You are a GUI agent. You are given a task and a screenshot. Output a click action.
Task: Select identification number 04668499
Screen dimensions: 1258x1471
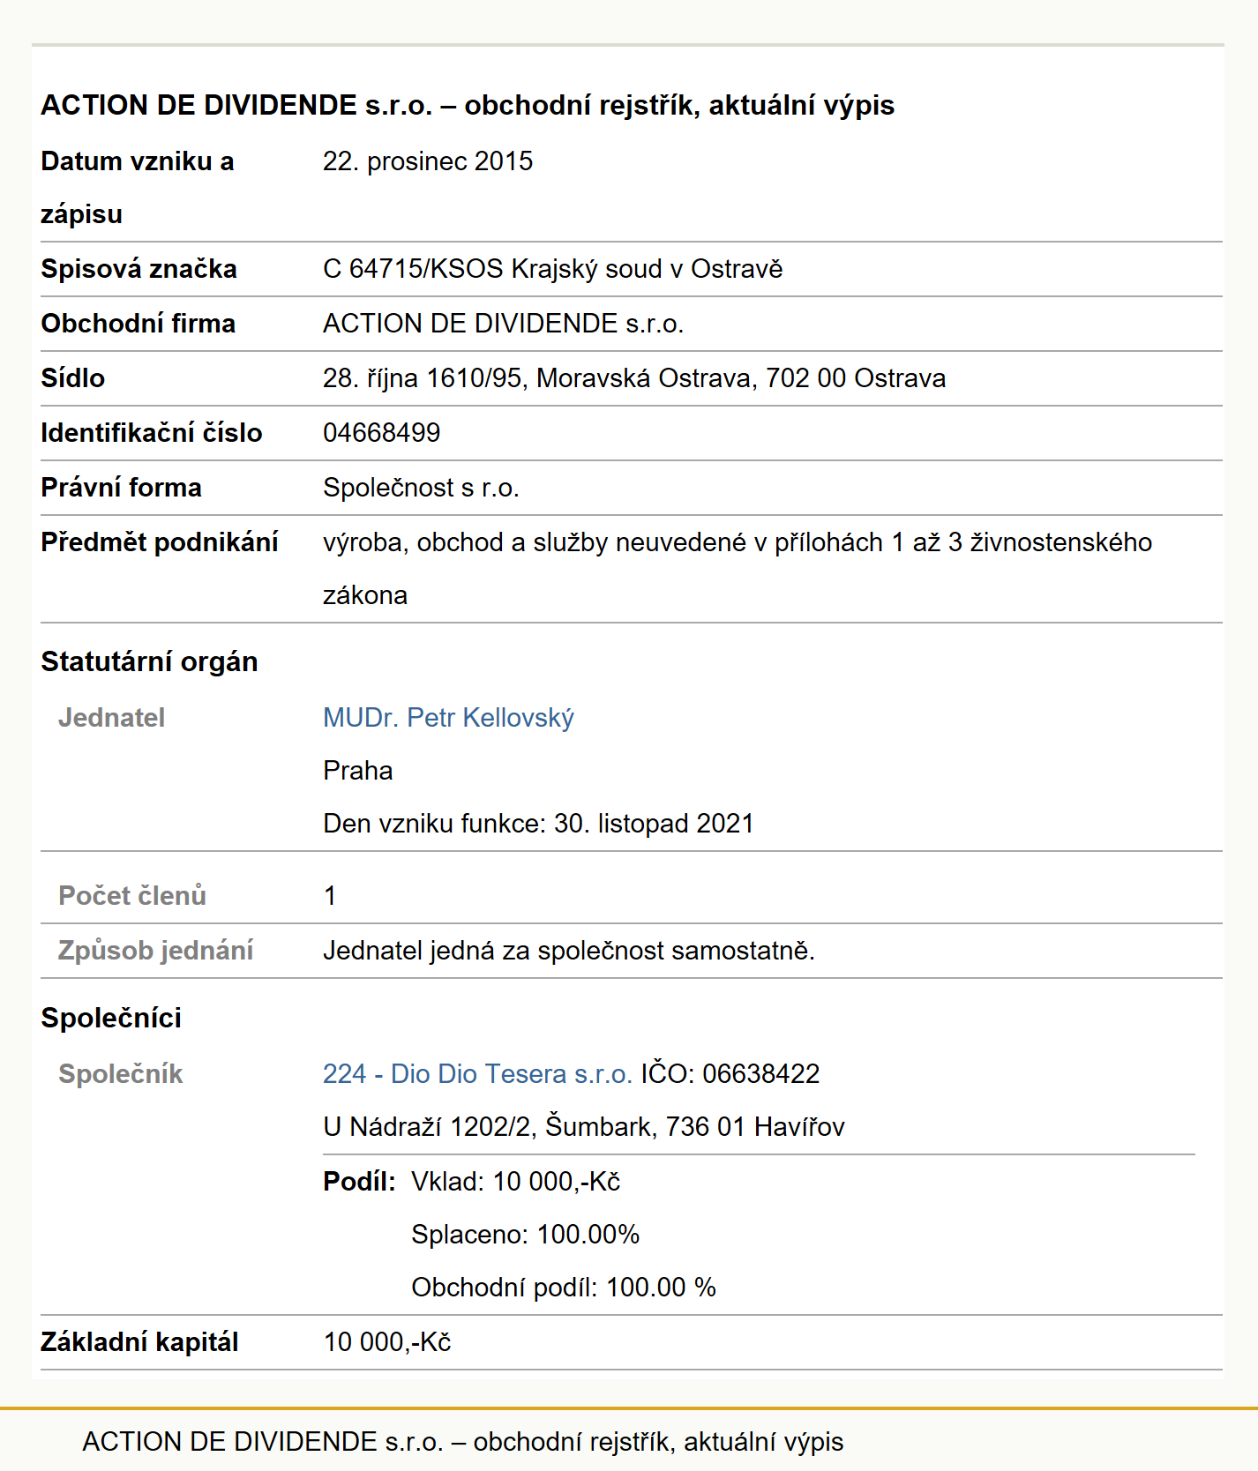tap(381, 433)
